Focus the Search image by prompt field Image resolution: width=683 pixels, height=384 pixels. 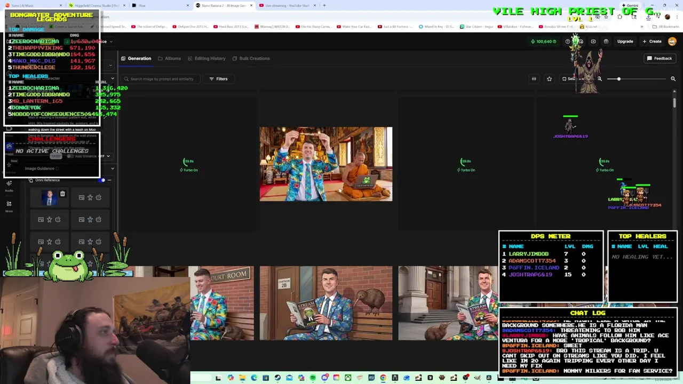160,79
